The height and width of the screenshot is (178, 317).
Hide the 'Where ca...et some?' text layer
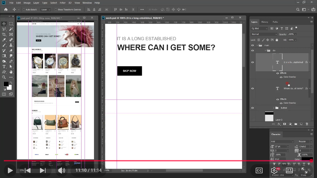click(x=253, y=89)
